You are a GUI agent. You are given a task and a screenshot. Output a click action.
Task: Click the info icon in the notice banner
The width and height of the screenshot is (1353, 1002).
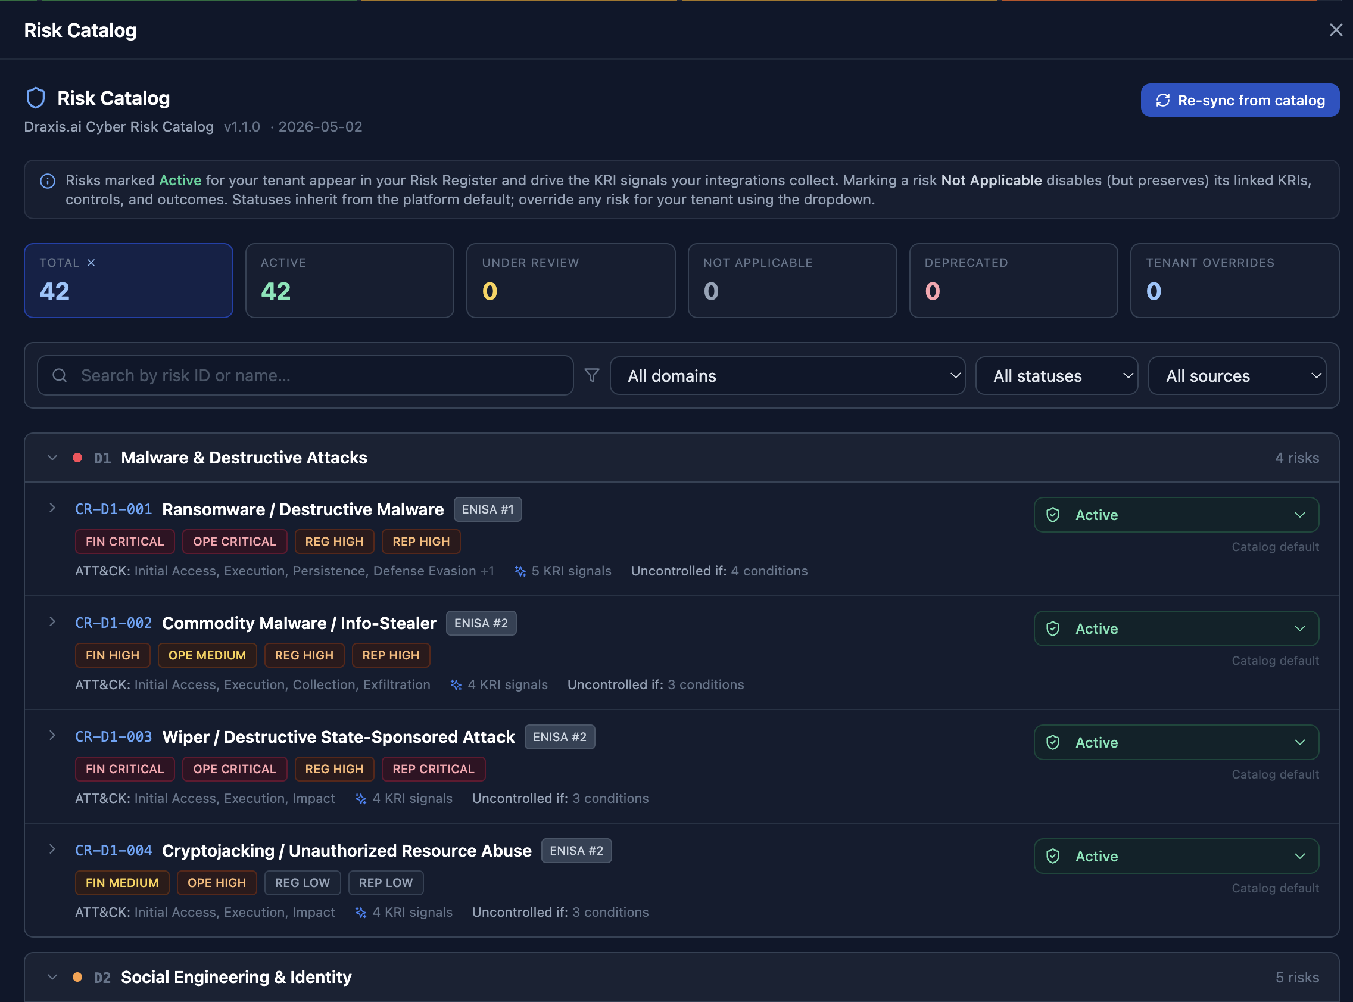47,181
